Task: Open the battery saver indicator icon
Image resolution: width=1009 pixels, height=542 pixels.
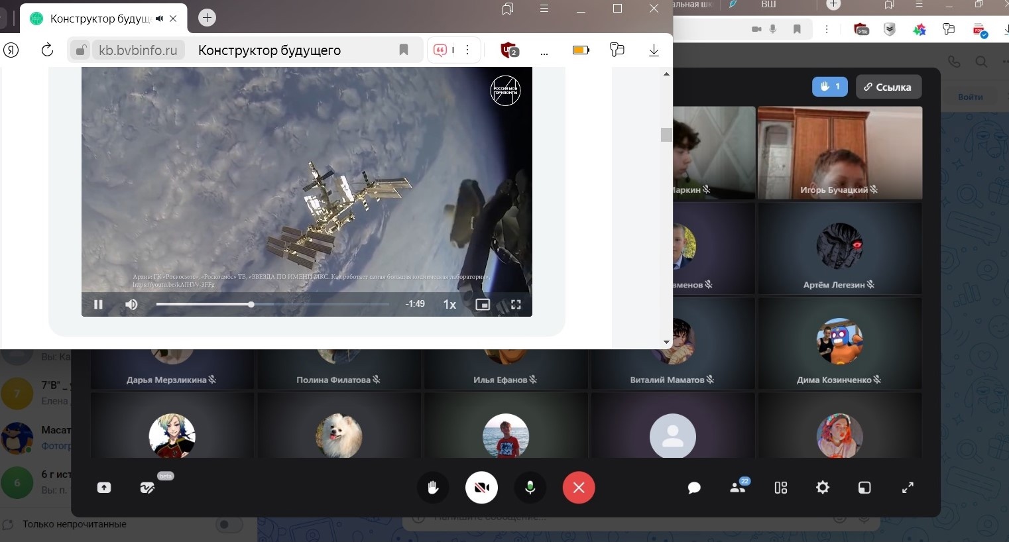Action: (581, 50)
